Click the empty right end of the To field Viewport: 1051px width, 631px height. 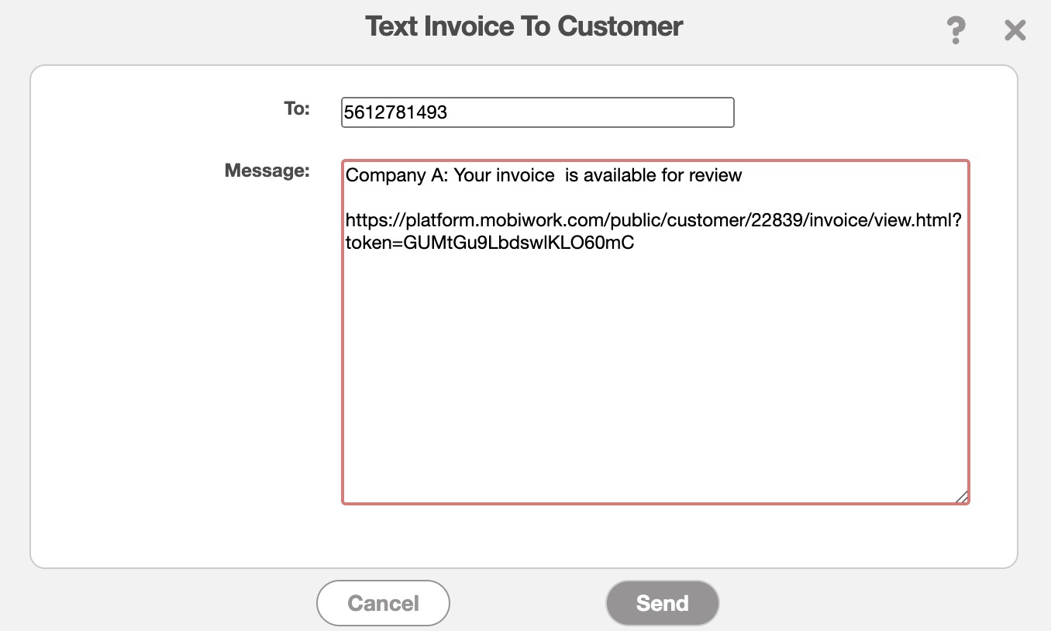point(682,112)
